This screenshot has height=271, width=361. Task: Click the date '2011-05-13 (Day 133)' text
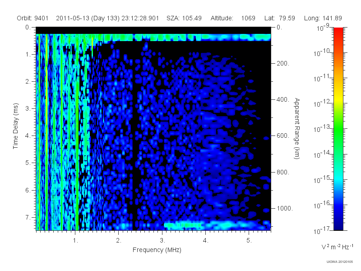(x=88, y=18)
